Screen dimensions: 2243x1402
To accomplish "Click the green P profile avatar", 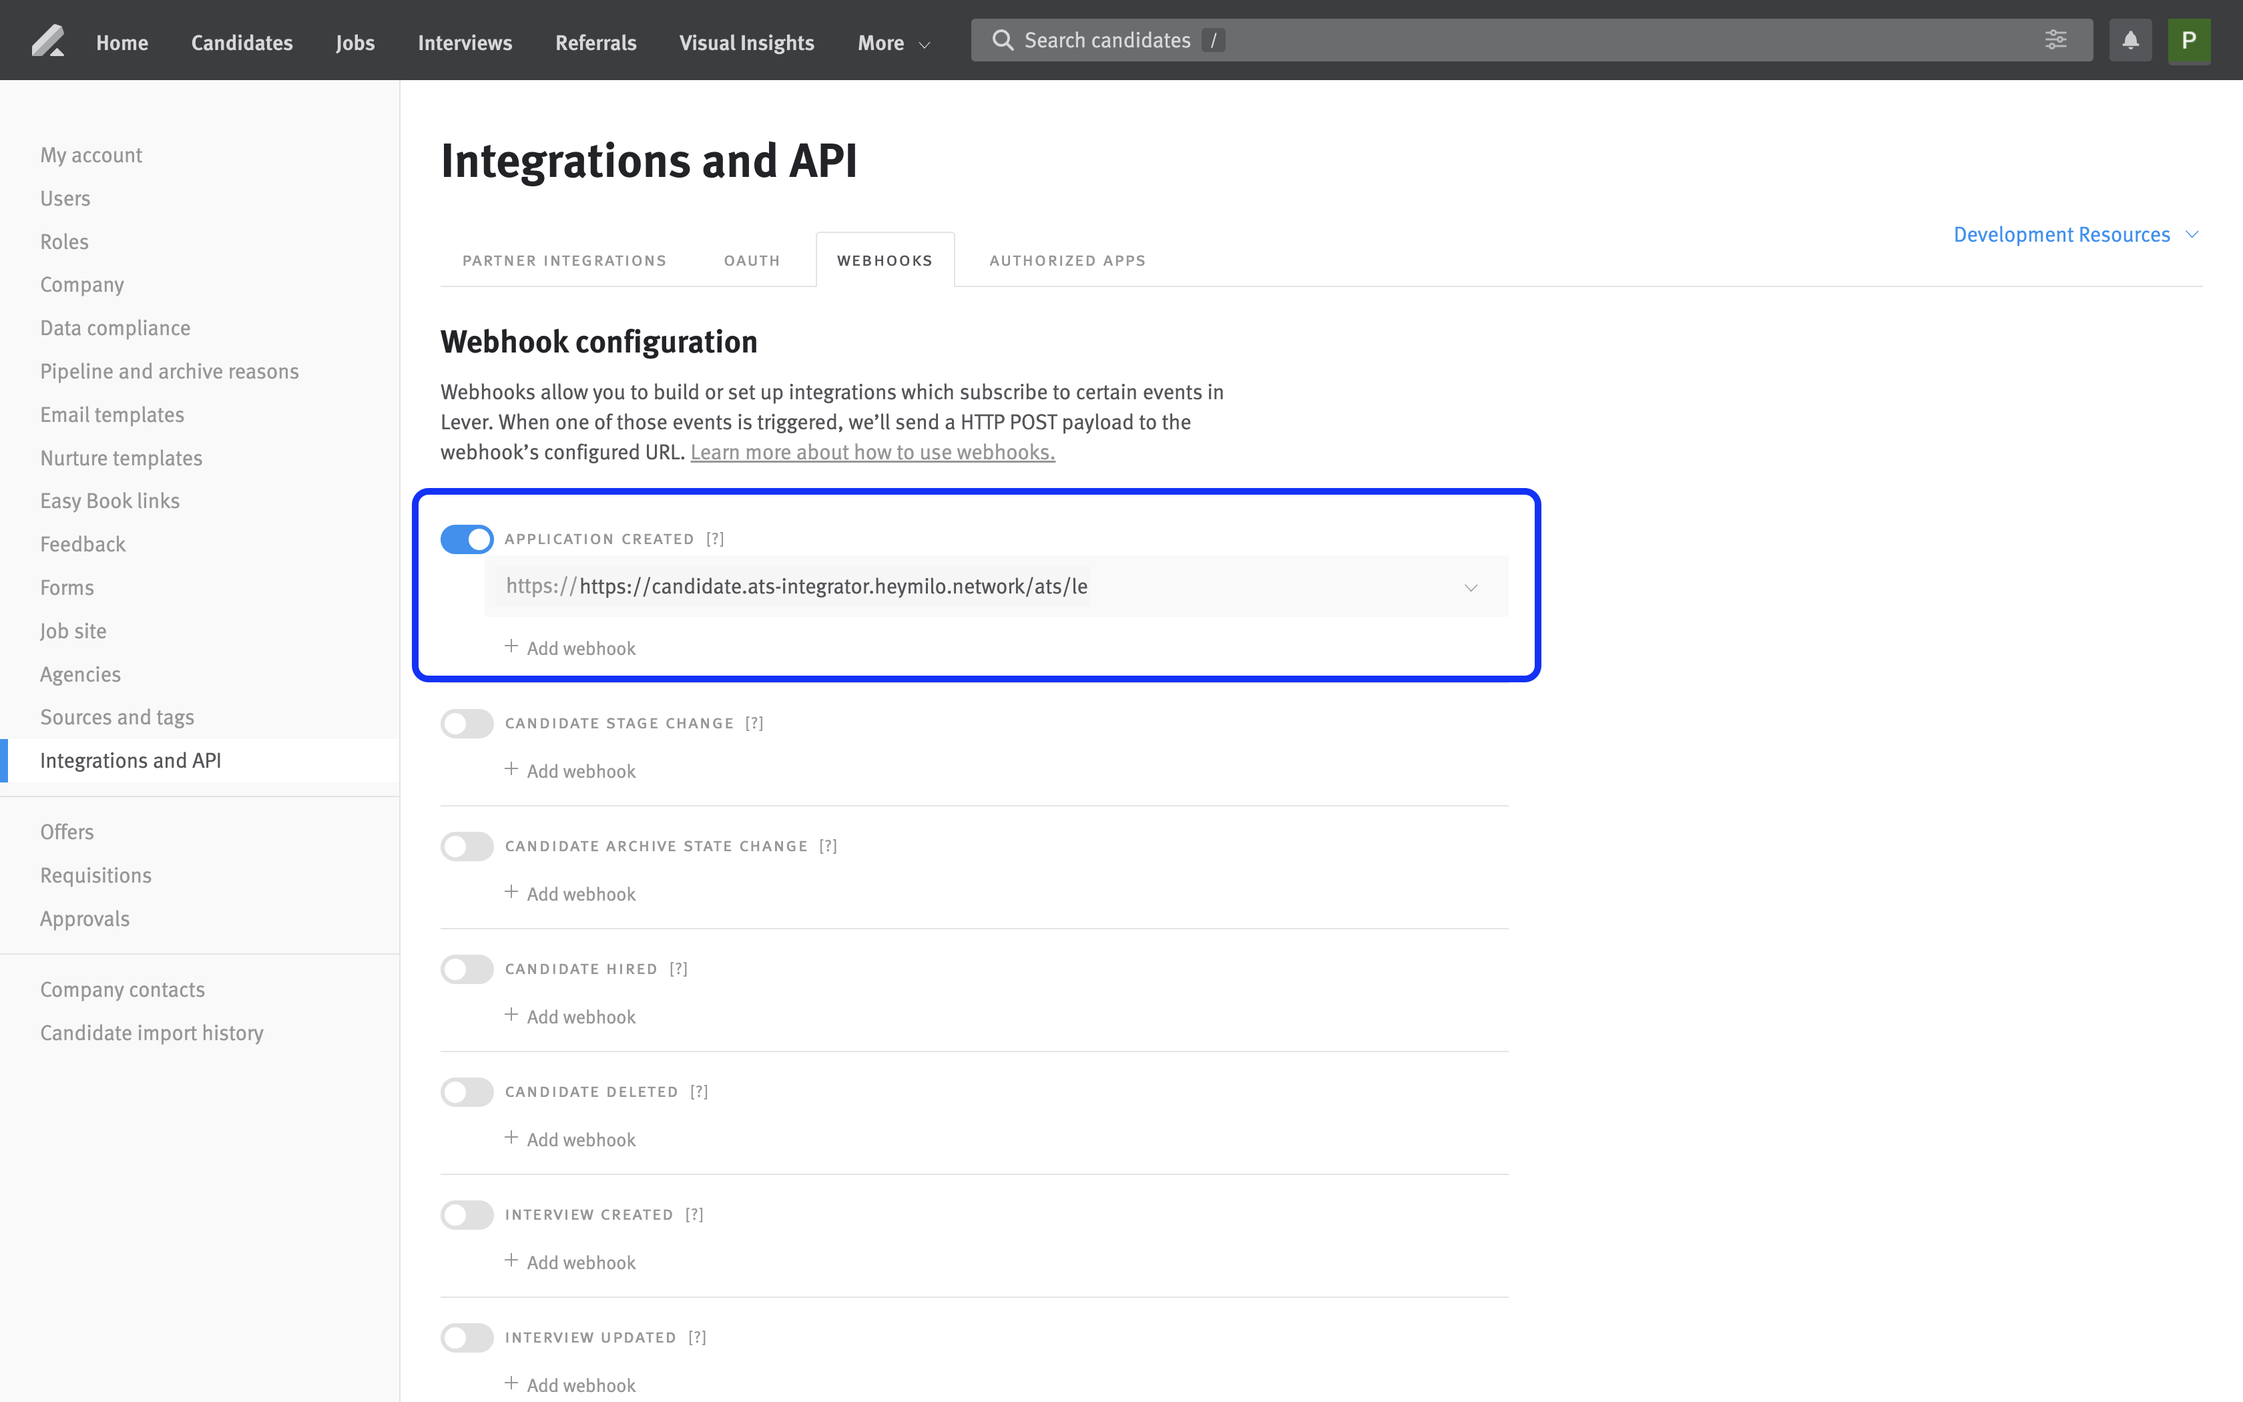I will coord(2188,41).
